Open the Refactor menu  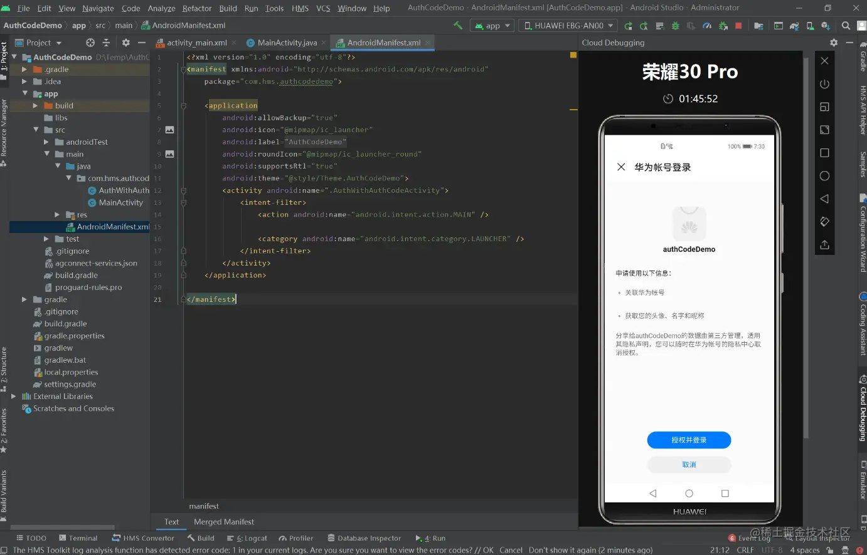pos(197,8)
